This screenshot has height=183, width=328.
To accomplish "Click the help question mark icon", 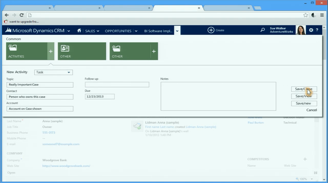I will (317, 30).
